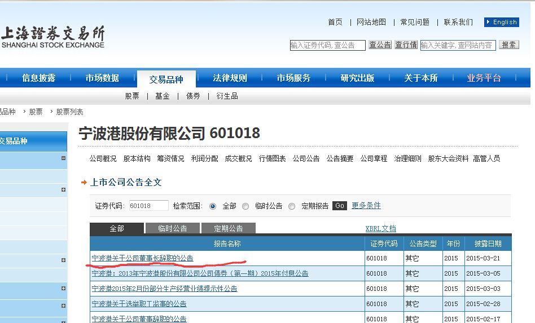This screenshot has height=323, width=535.
Task: Click the 证券代码 601018 input field
Action: tap(148, 205)
